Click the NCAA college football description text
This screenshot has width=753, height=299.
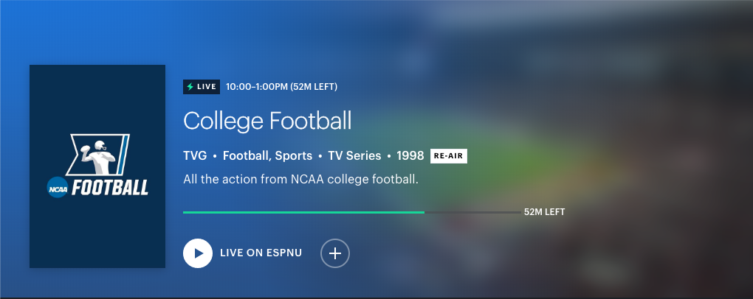tap(300, 179)
